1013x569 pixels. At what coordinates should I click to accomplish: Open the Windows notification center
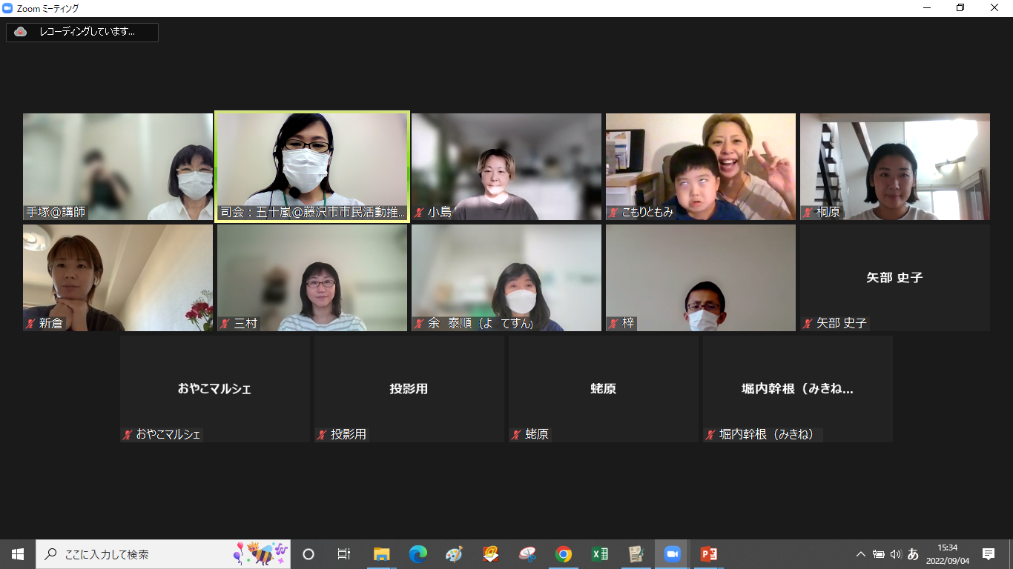[x=989, y=554]
